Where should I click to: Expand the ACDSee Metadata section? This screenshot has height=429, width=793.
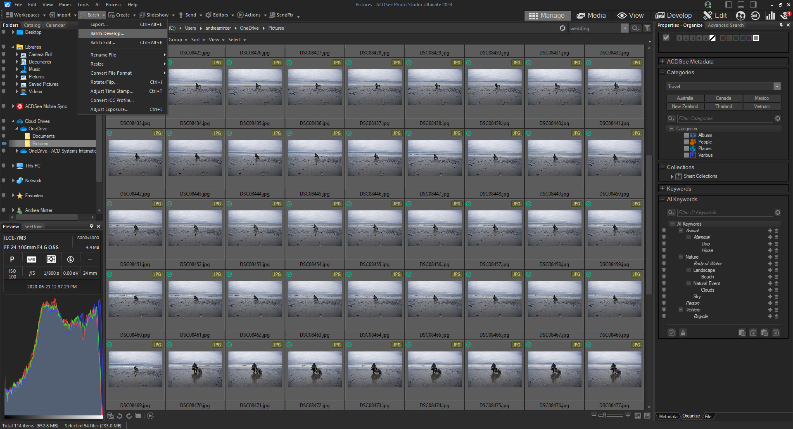point(662,61)
